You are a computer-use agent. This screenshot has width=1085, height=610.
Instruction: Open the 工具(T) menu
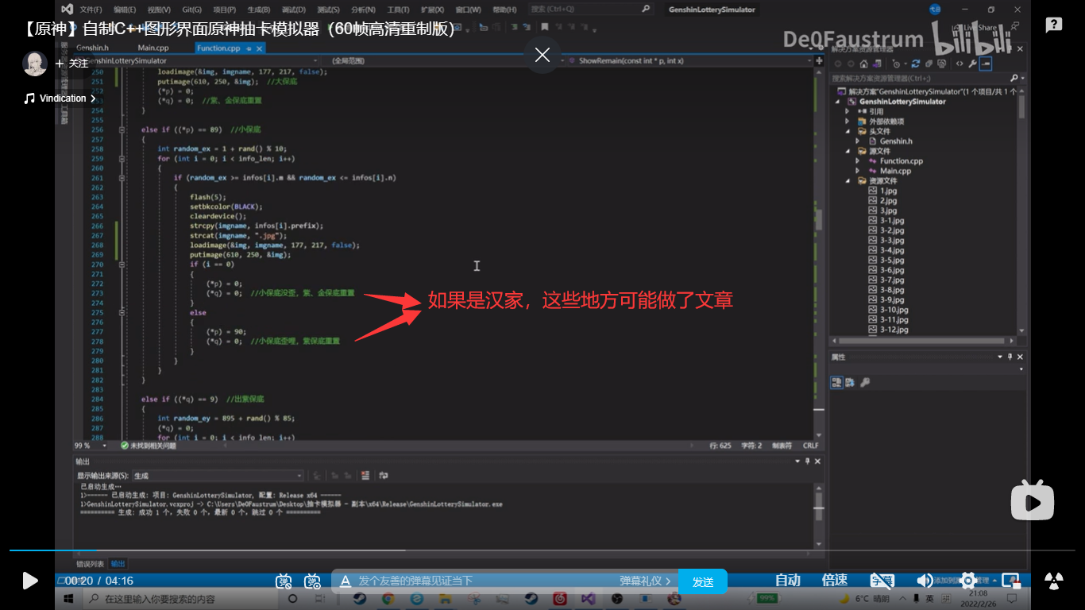click(x=398, y=10)
